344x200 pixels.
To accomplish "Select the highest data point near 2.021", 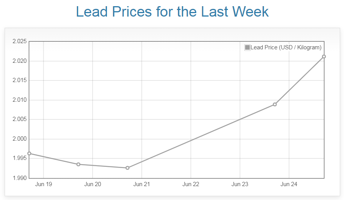I will [324, 57].
